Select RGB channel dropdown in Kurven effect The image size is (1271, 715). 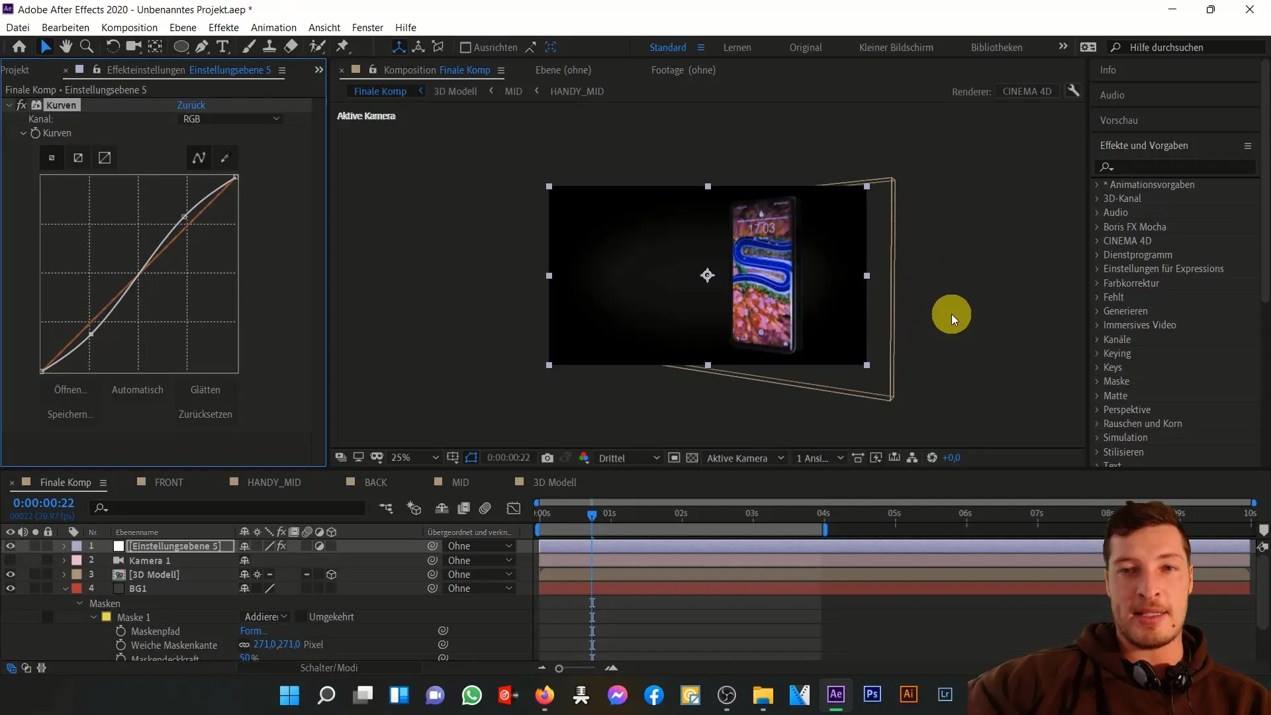pyautogui.click(x=230, y=119)
